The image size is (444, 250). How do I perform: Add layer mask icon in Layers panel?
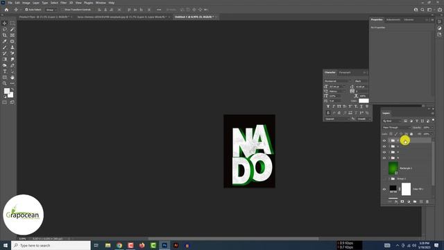pos(402,201)
